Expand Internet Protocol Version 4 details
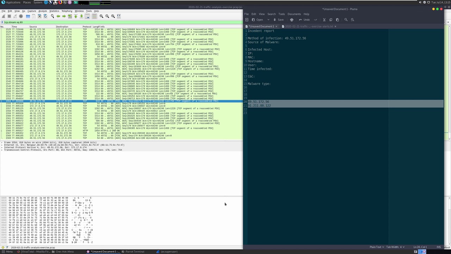The height and width of the screenshot is (254, 451). 2,147
